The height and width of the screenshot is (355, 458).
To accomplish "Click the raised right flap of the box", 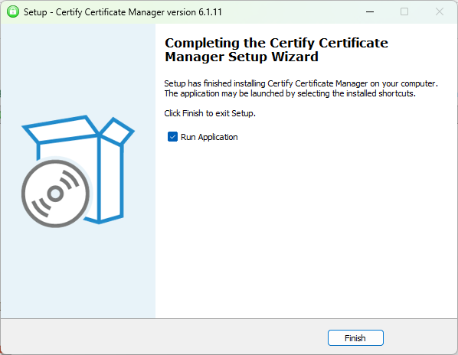I will pyautogui.click(x=117, y=132).
